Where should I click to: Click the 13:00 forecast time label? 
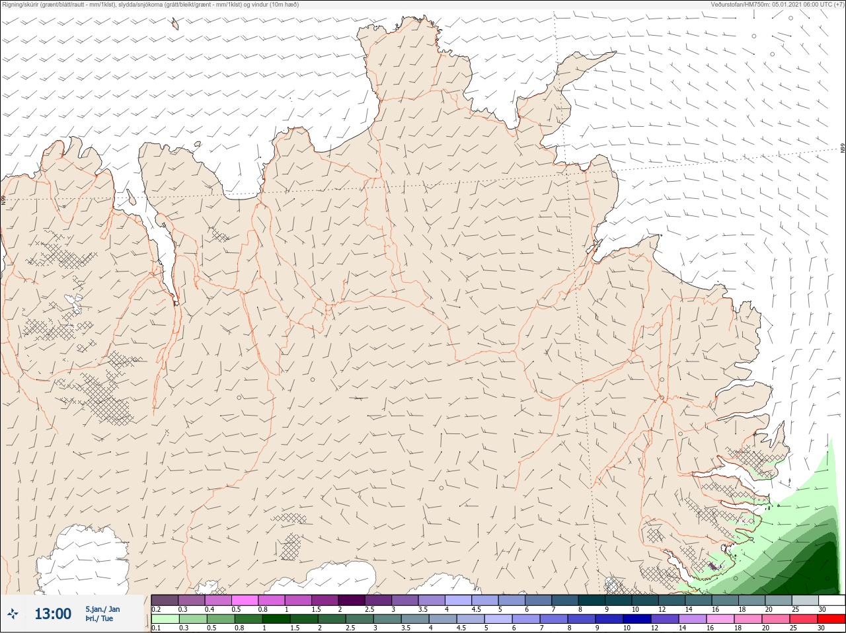click(53, 614)
